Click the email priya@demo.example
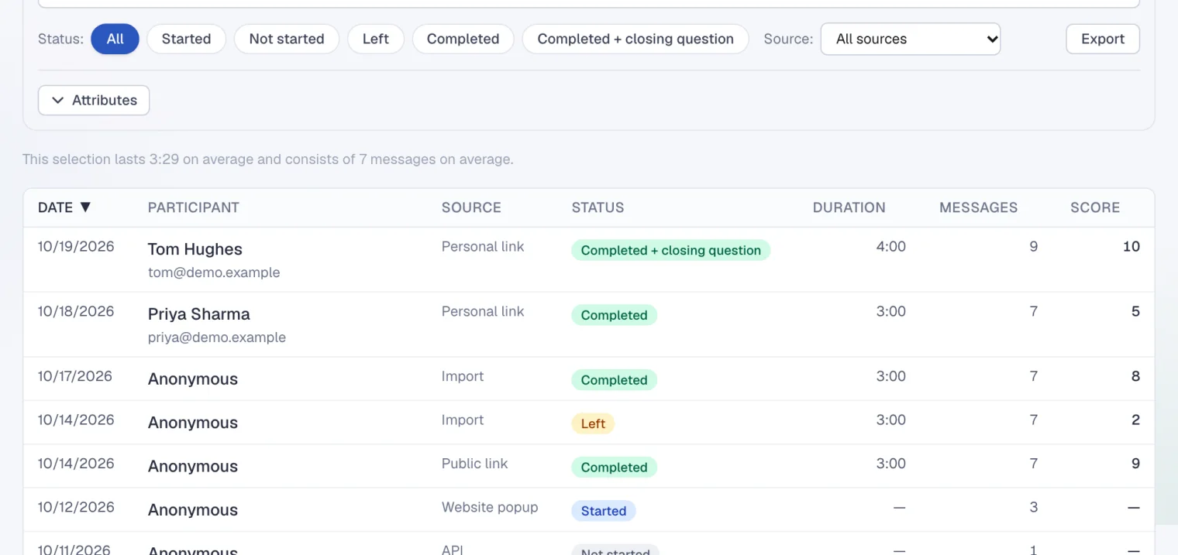This screenshot has width=1178, height=555. (217, 337)
